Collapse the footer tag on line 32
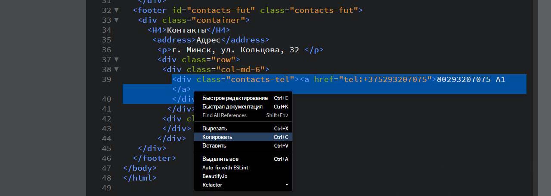The height and width of the screenshot is (196, 551). click(x=116, y=10)
